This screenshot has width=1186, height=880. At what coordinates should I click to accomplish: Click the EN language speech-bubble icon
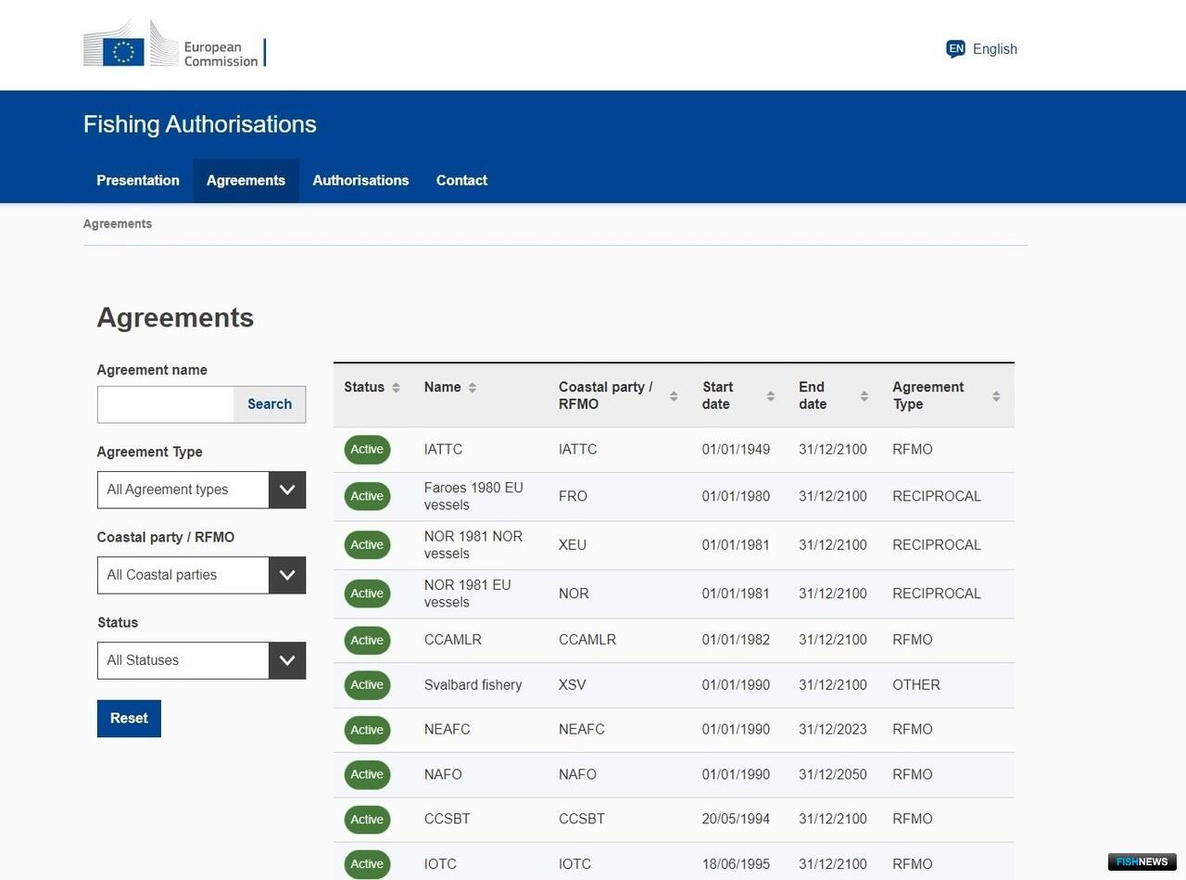click(x=955, y=49)
